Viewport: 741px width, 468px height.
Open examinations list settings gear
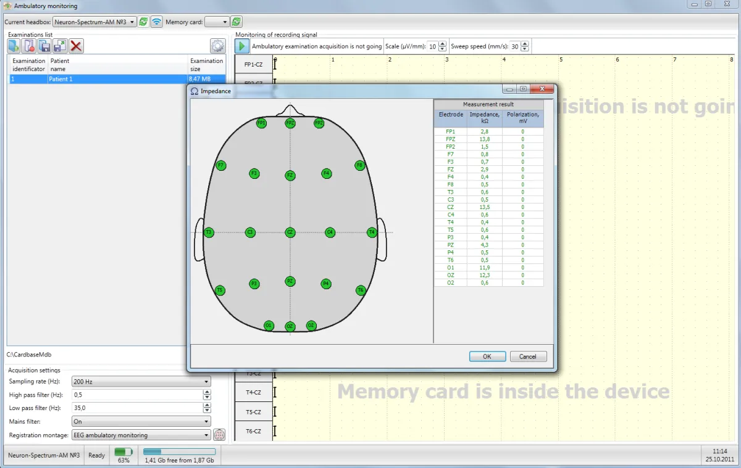[217, 46]
